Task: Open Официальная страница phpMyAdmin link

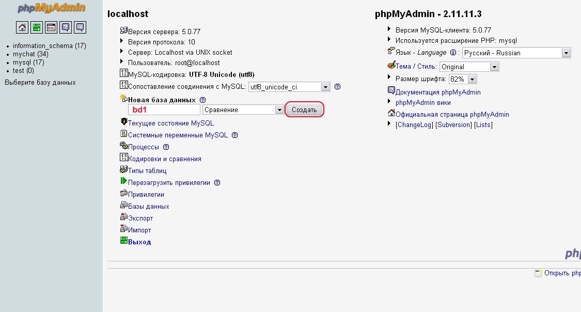Action: (452, 115)
